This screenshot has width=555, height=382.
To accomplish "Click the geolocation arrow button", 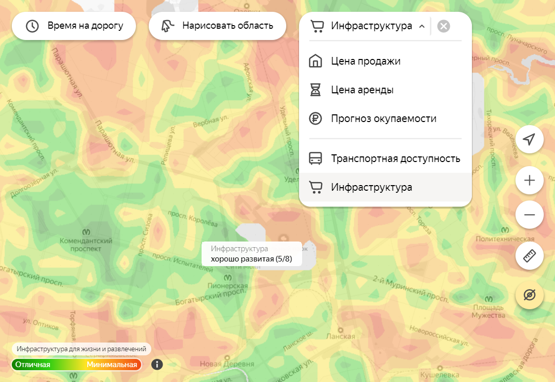I will (x=529, y=139).
